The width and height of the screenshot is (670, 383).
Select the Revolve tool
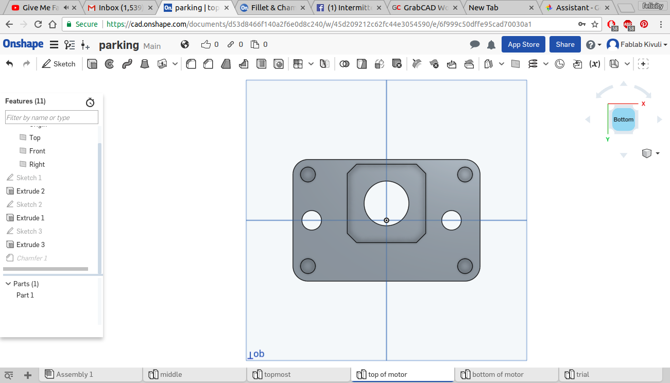[109, 64]
